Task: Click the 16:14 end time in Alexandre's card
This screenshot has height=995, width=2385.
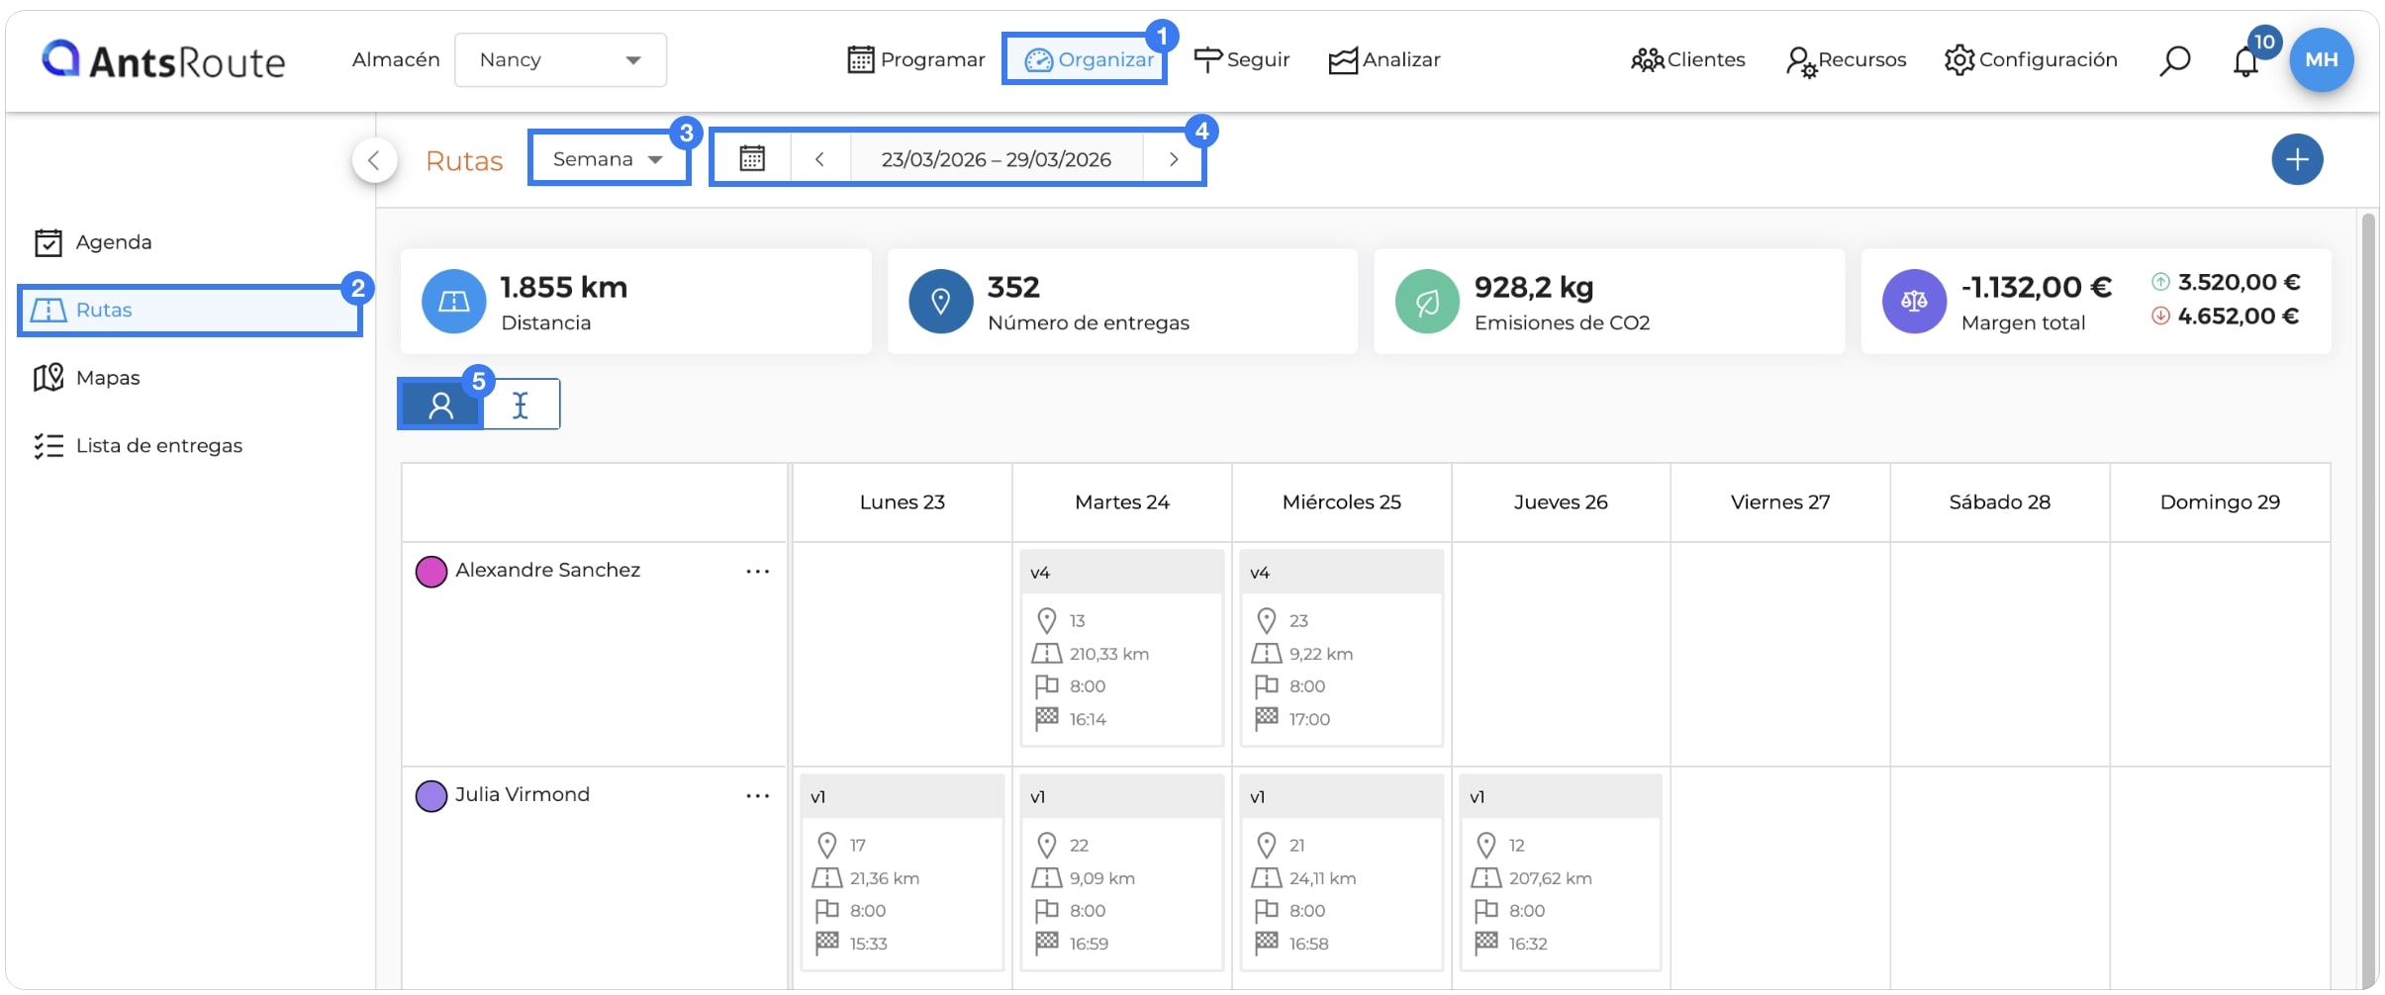Action: pos(1088,719)
